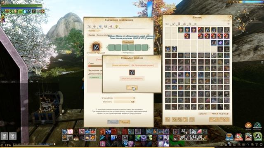
Task: Open the first tab icon in upgrade window
Action: tap(89, 26)
